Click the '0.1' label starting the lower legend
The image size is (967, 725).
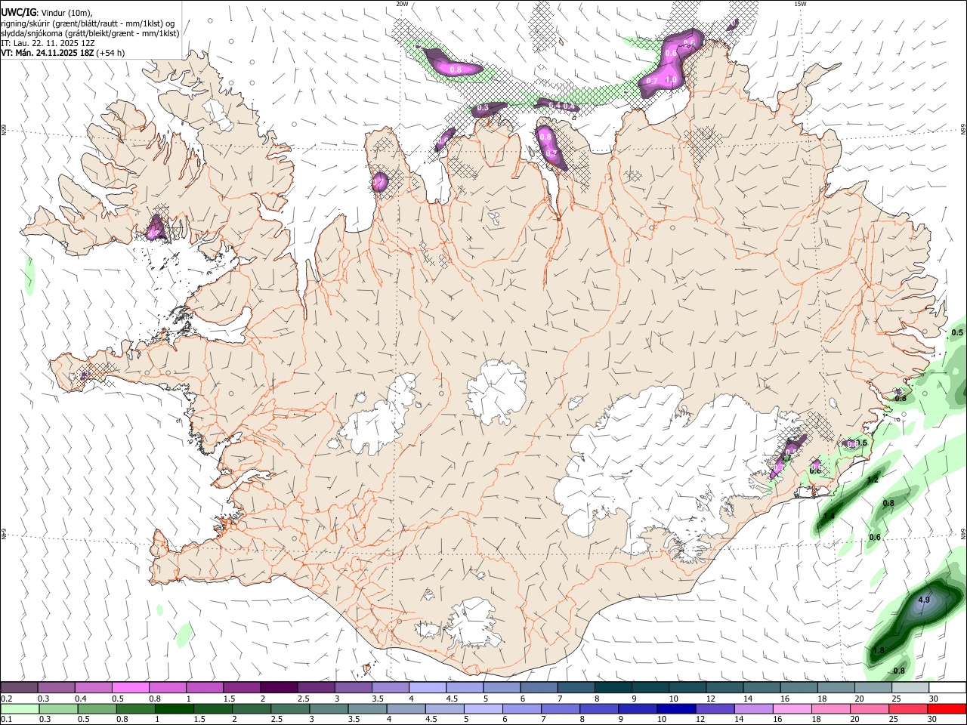pos(7,720)
